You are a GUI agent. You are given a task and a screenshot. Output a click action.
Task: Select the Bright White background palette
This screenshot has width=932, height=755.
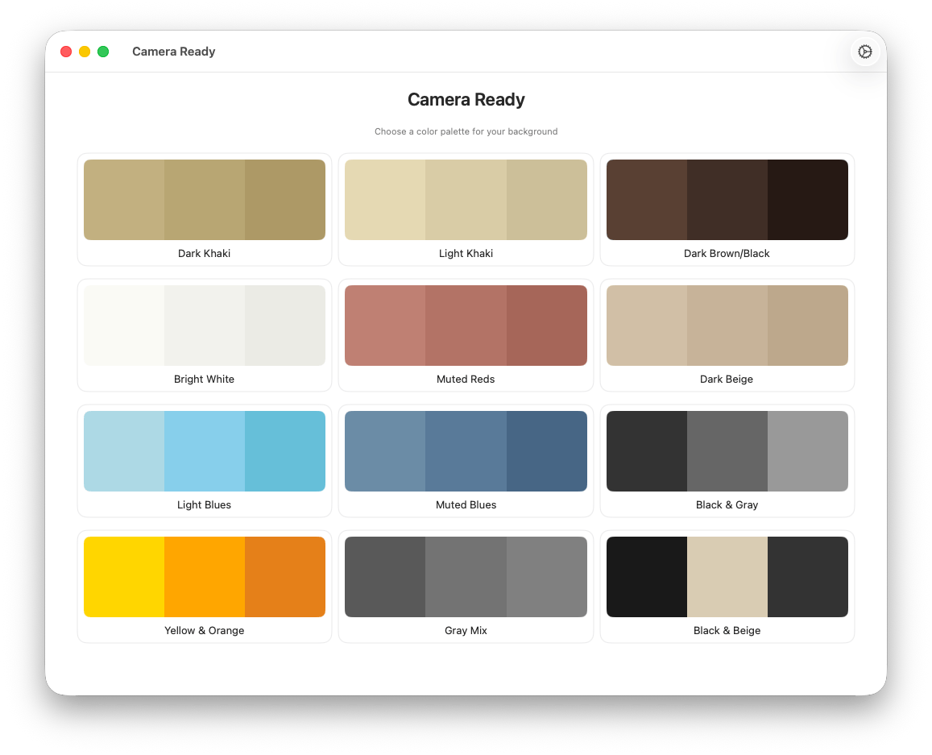pyautogui.click(x=204, y=335)
